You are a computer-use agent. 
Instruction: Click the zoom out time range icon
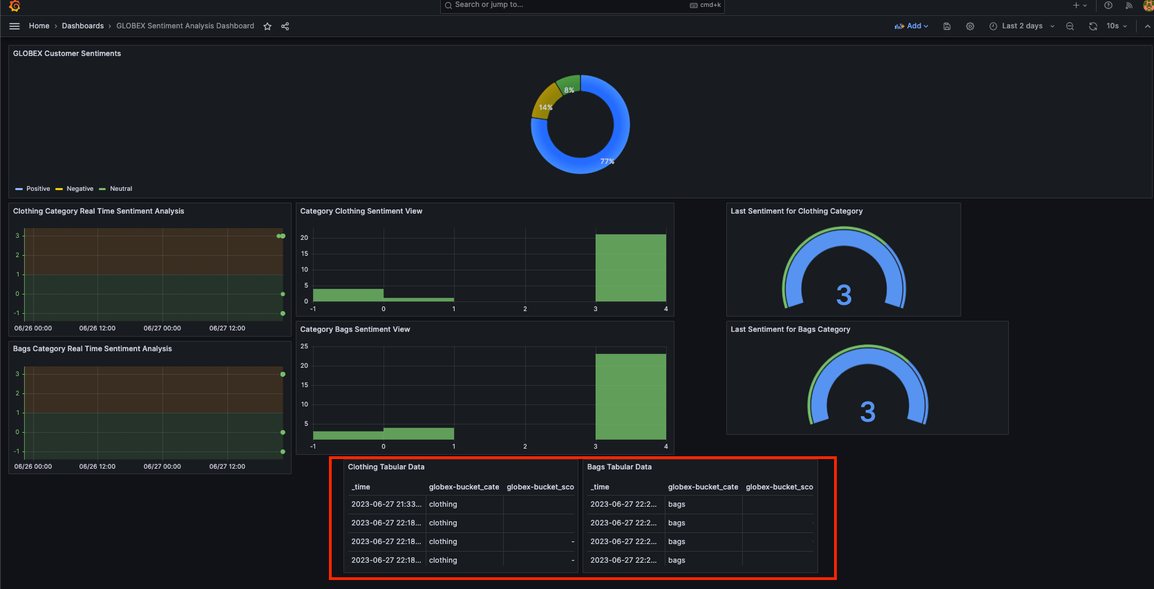click(1070, 26)
